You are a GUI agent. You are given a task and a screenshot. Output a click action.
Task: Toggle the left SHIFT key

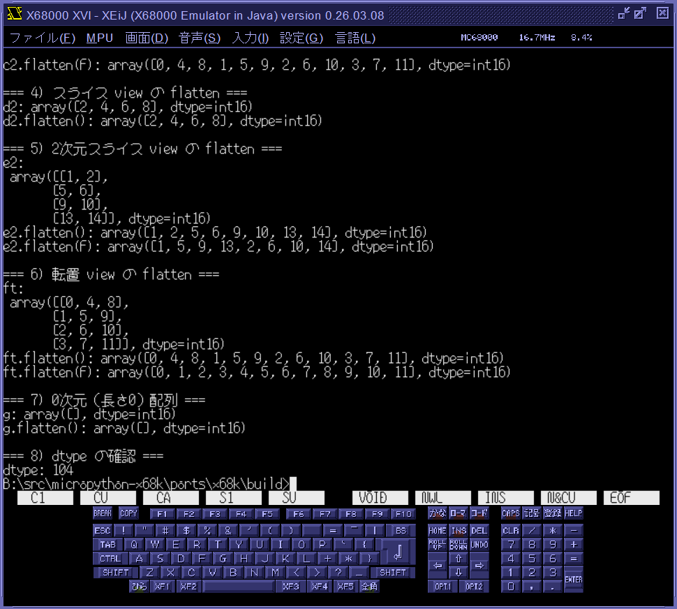pos(116,572)
